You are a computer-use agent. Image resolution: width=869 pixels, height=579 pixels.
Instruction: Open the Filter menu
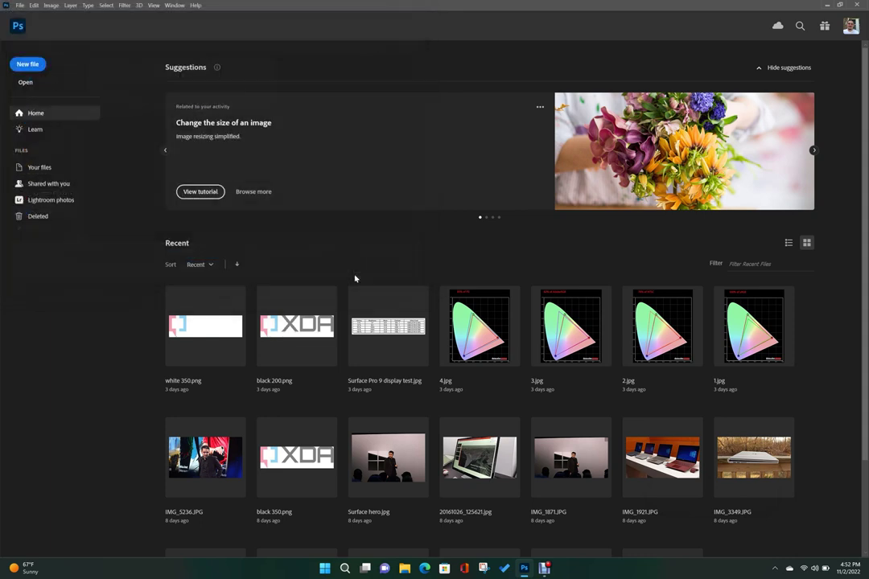tap(124, 5)
